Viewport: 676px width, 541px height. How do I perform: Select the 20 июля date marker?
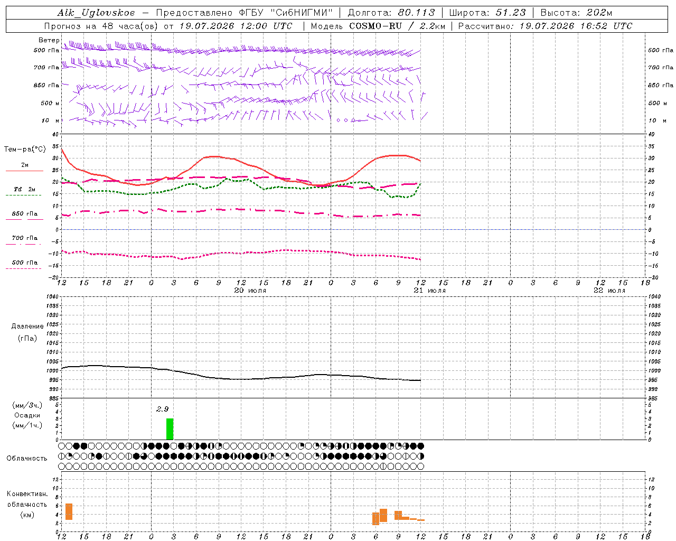point(250,291)
